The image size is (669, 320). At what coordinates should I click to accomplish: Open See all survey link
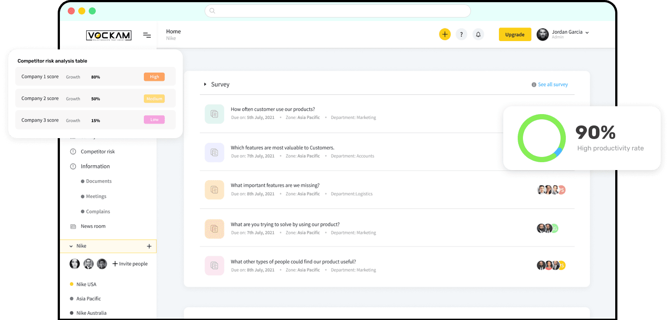[x=553, y=85]
